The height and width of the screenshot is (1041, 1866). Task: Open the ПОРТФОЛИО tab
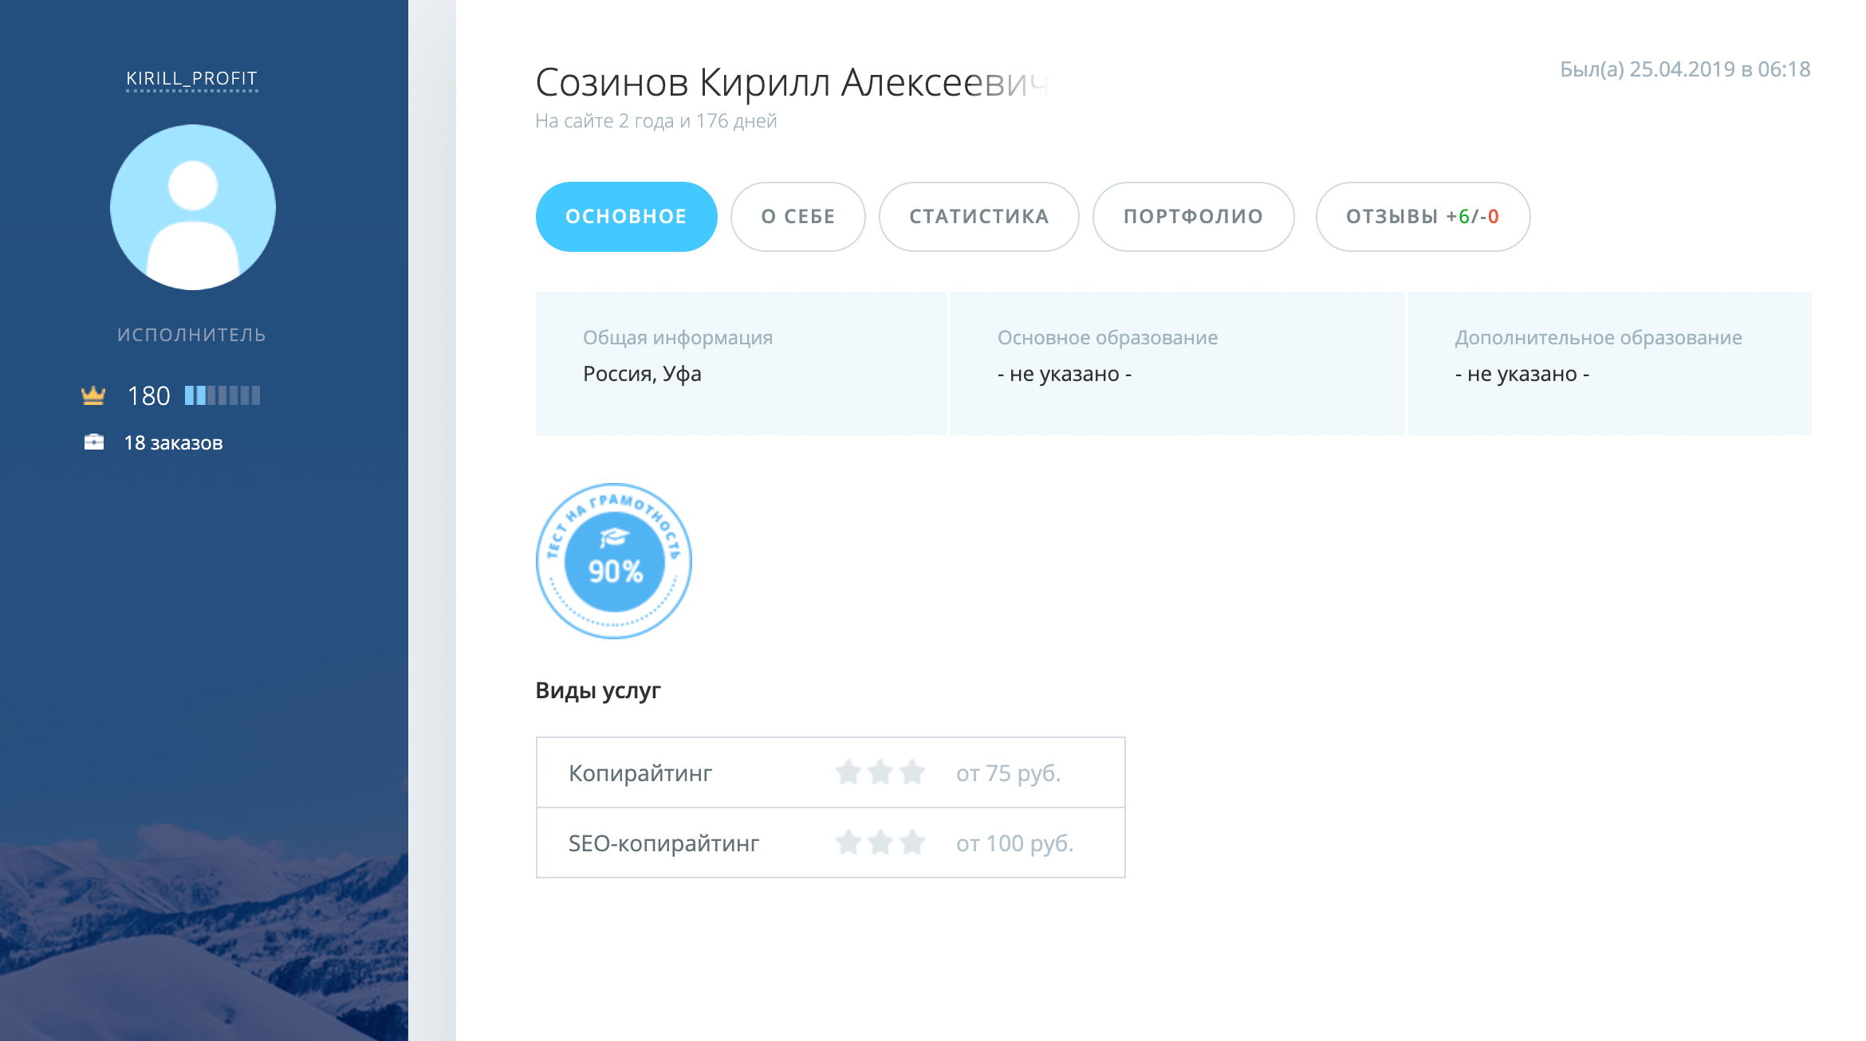[1193, 217]
